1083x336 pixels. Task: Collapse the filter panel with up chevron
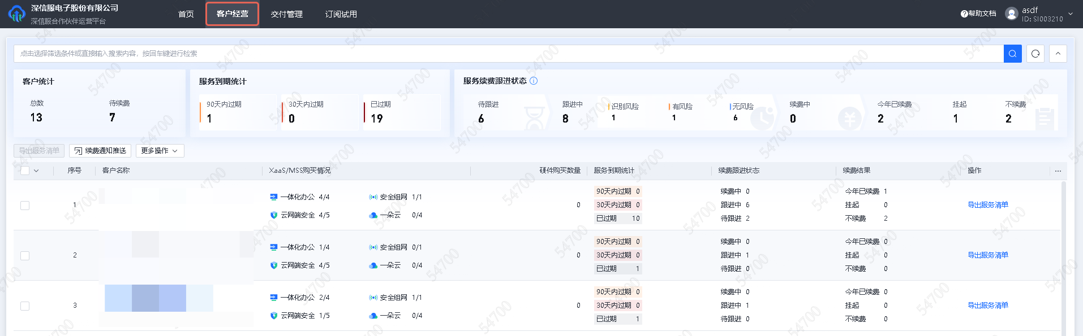(1058, 54)
